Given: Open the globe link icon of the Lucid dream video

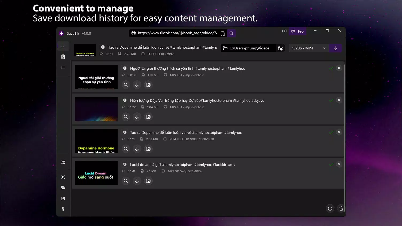Looking at the screenshot, I should [125, 164].
